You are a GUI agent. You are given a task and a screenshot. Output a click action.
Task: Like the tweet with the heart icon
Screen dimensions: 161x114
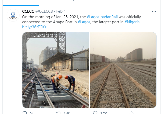[x=95, y=113]
